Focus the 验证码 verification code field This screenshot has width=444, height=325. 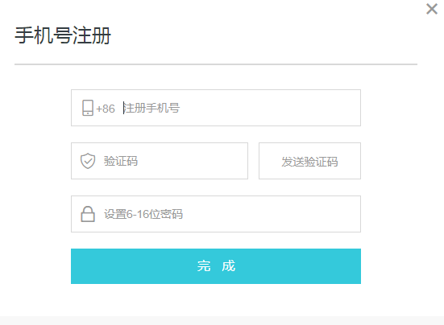[x=160, y=161]
